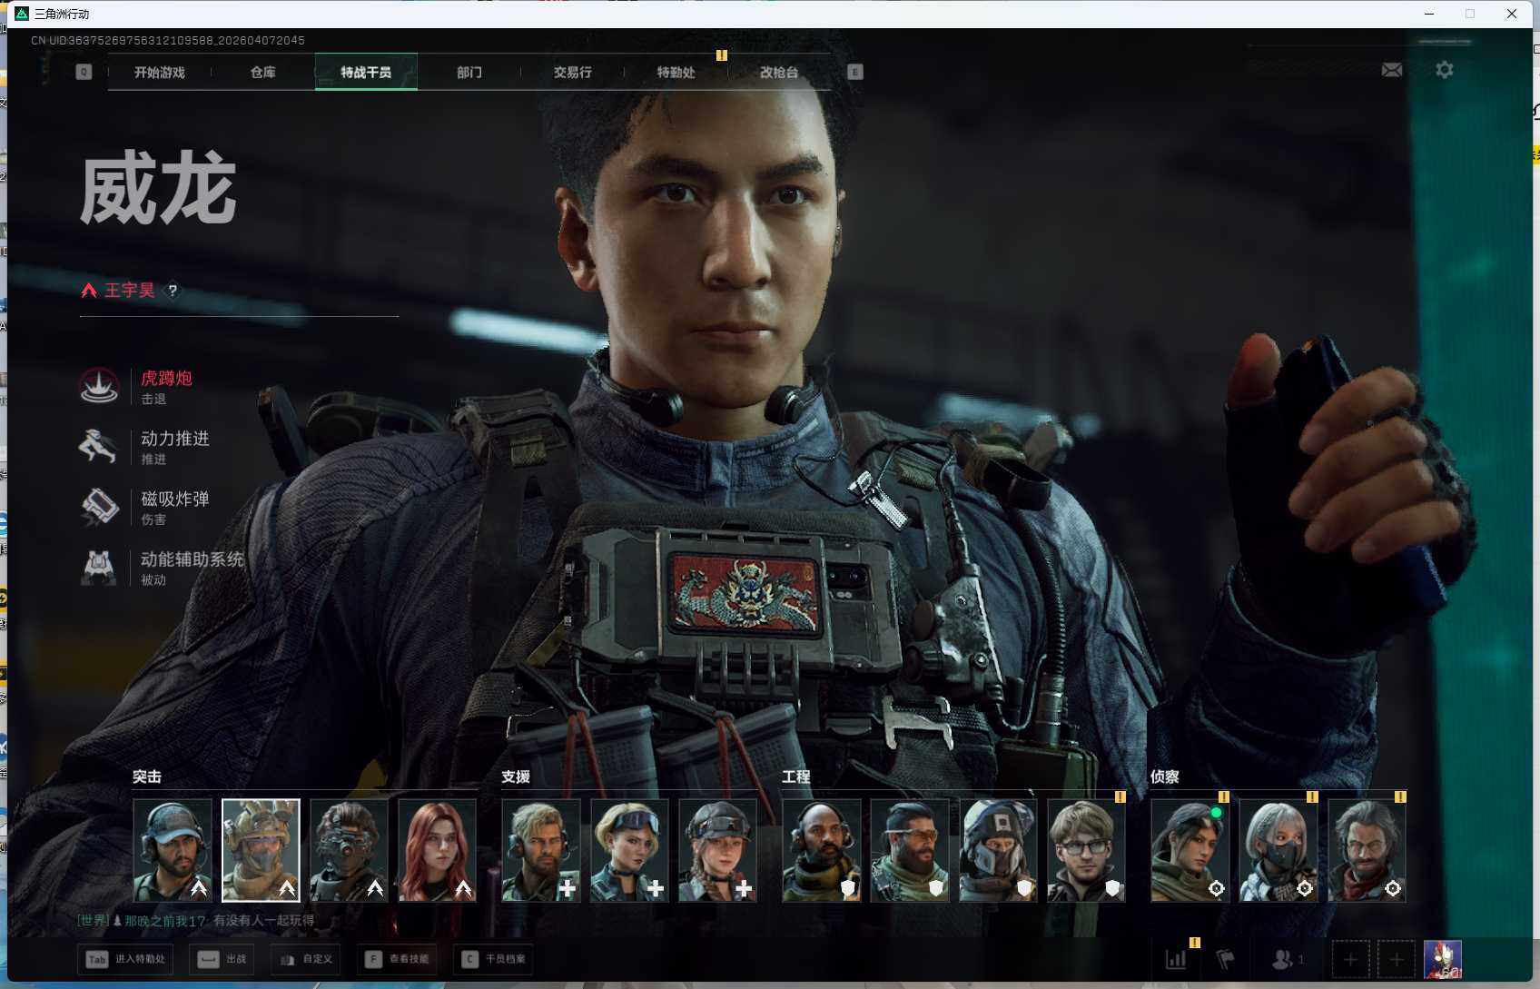1540x989 pixels.
Task: Click the world chat message line
Action: [196, 921]
